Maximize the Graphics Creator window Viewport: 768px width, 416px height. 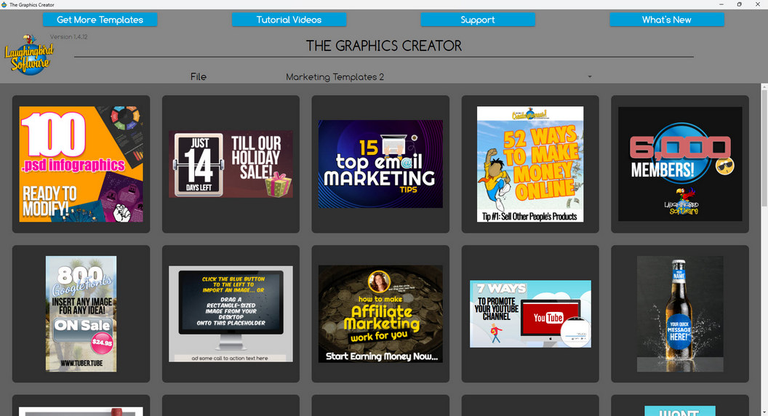pos(740,4)
